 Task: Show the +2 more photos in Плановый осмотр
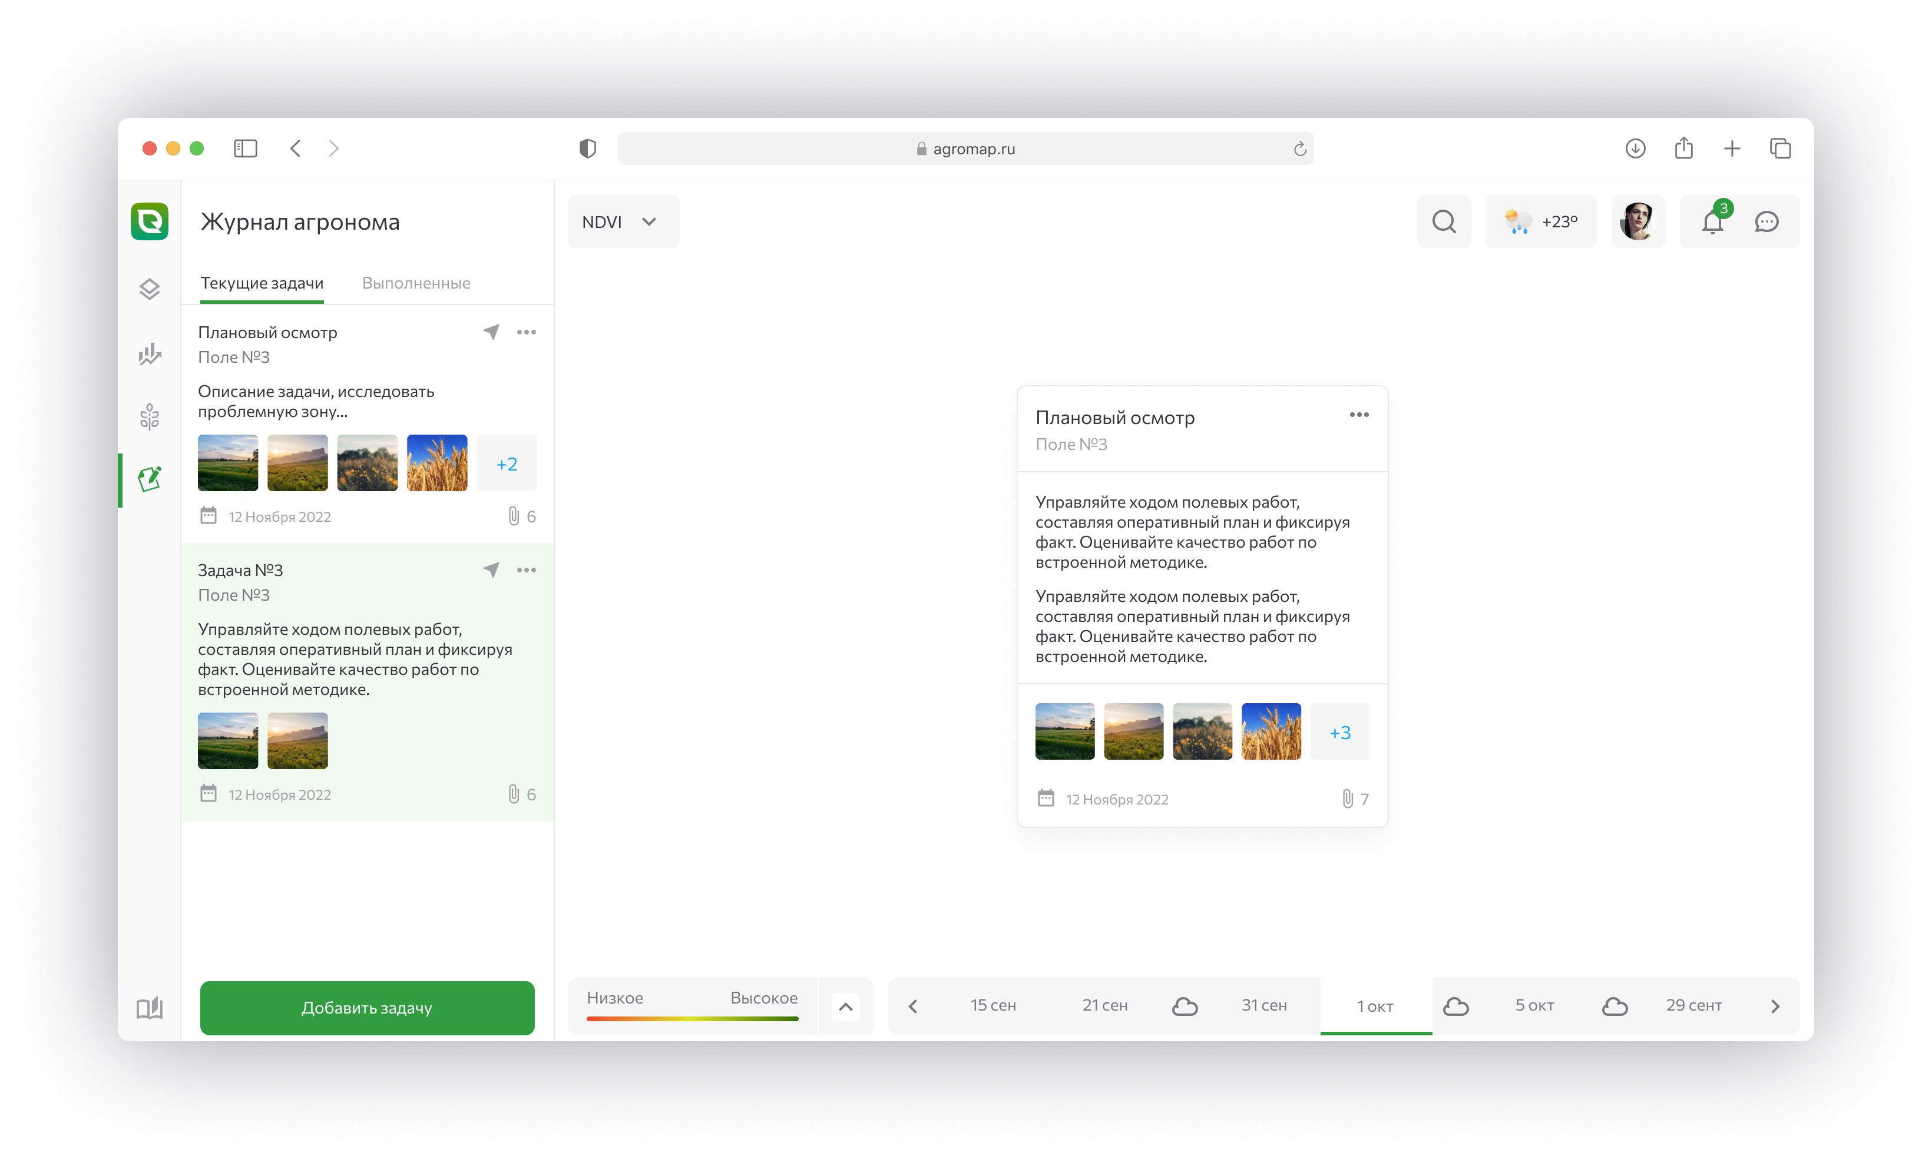[507, 463]
